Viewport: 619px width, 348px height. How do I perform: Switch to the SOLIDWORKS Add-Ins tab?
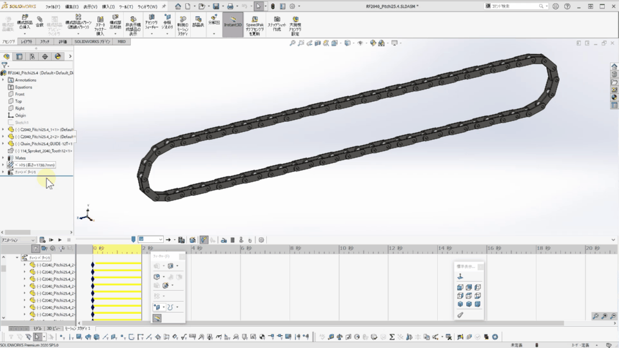coord(92,41)
